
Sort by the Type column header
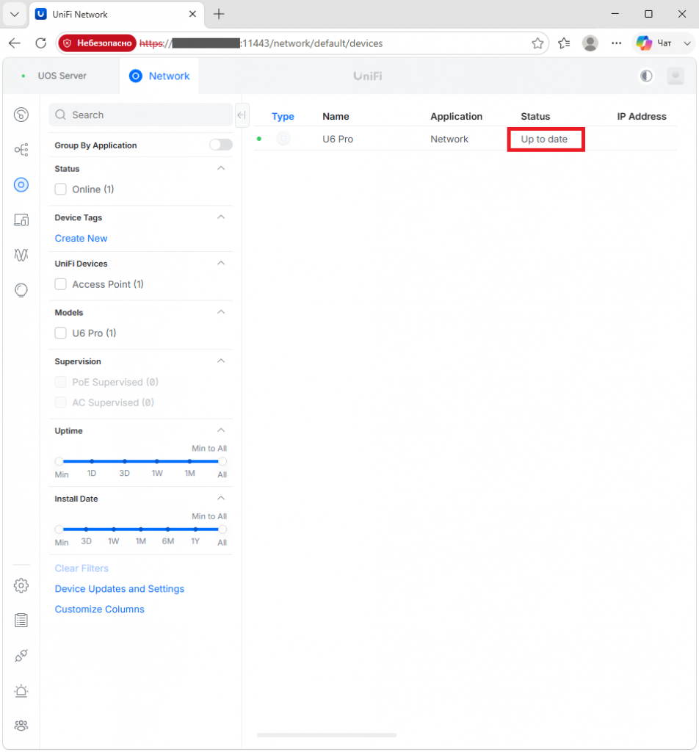point(283,117)
